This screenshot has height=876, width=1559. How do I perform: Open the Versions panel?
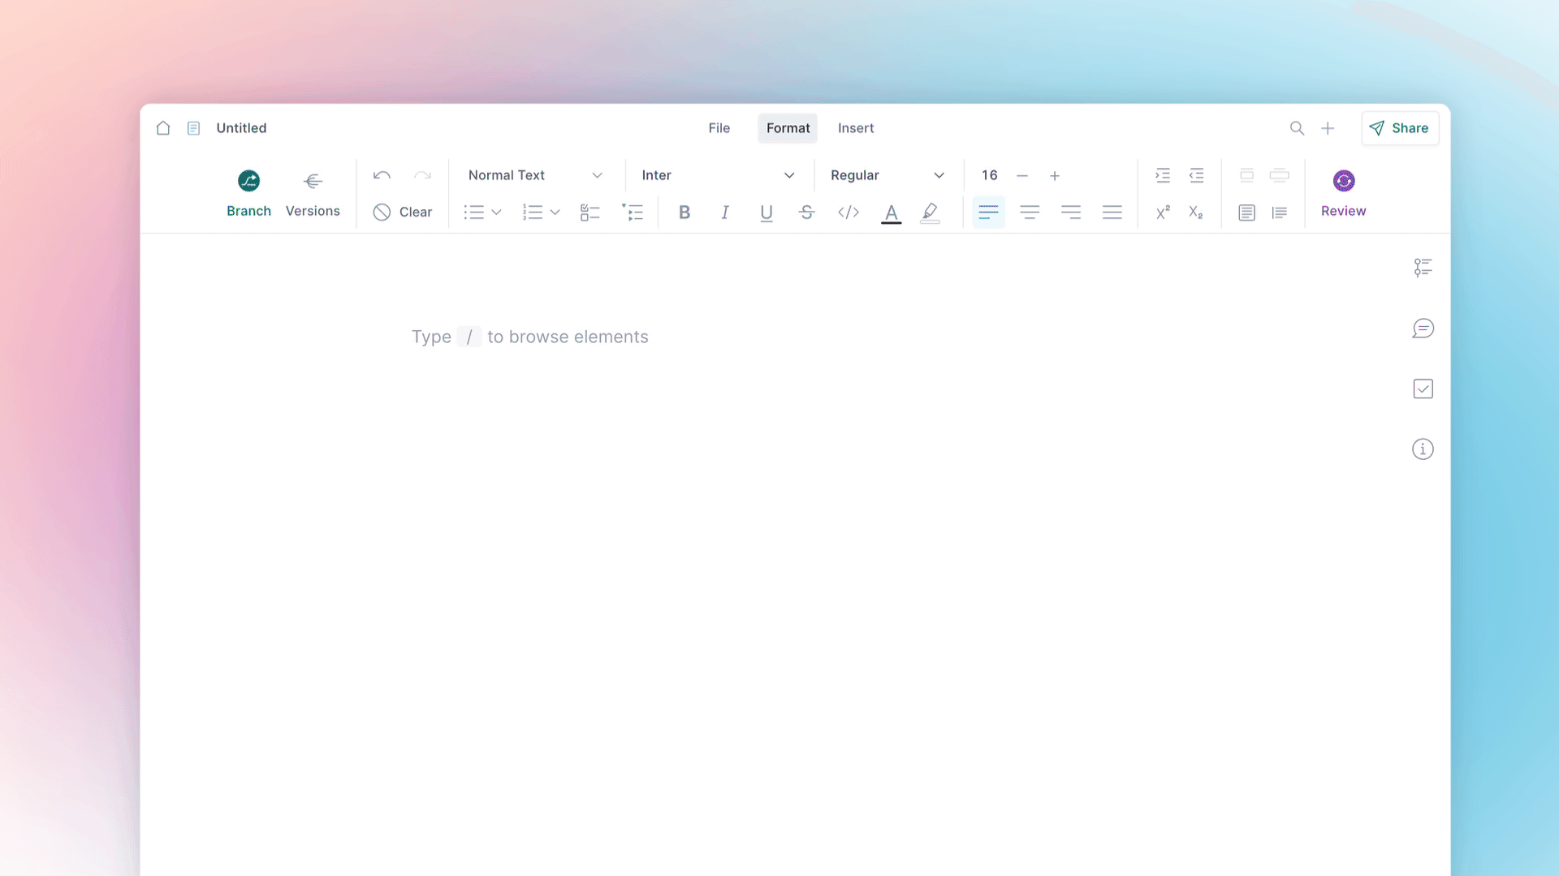coord(313,193)
